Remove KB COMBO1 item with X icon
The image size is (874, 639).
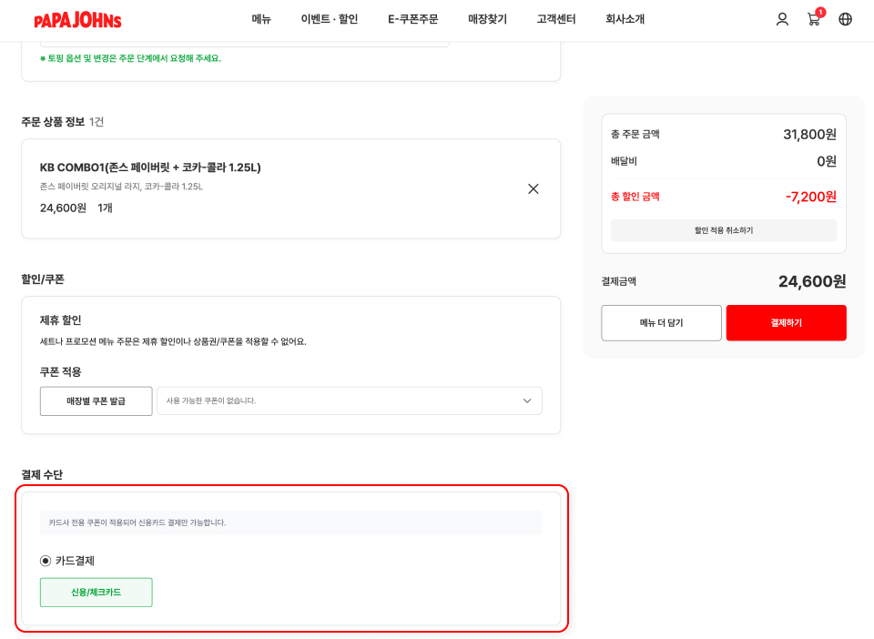(x=534, y=188)
